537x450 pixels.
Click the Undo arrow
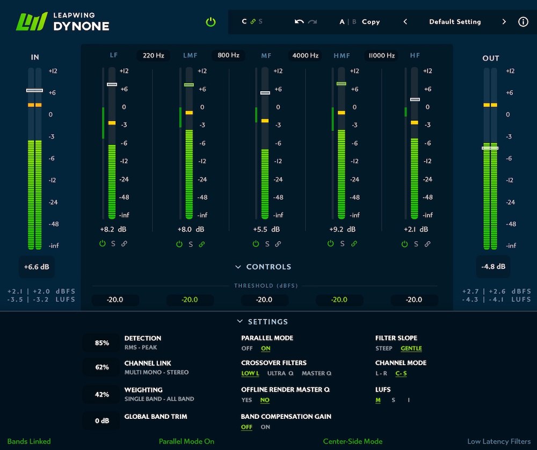coord(299,21)
